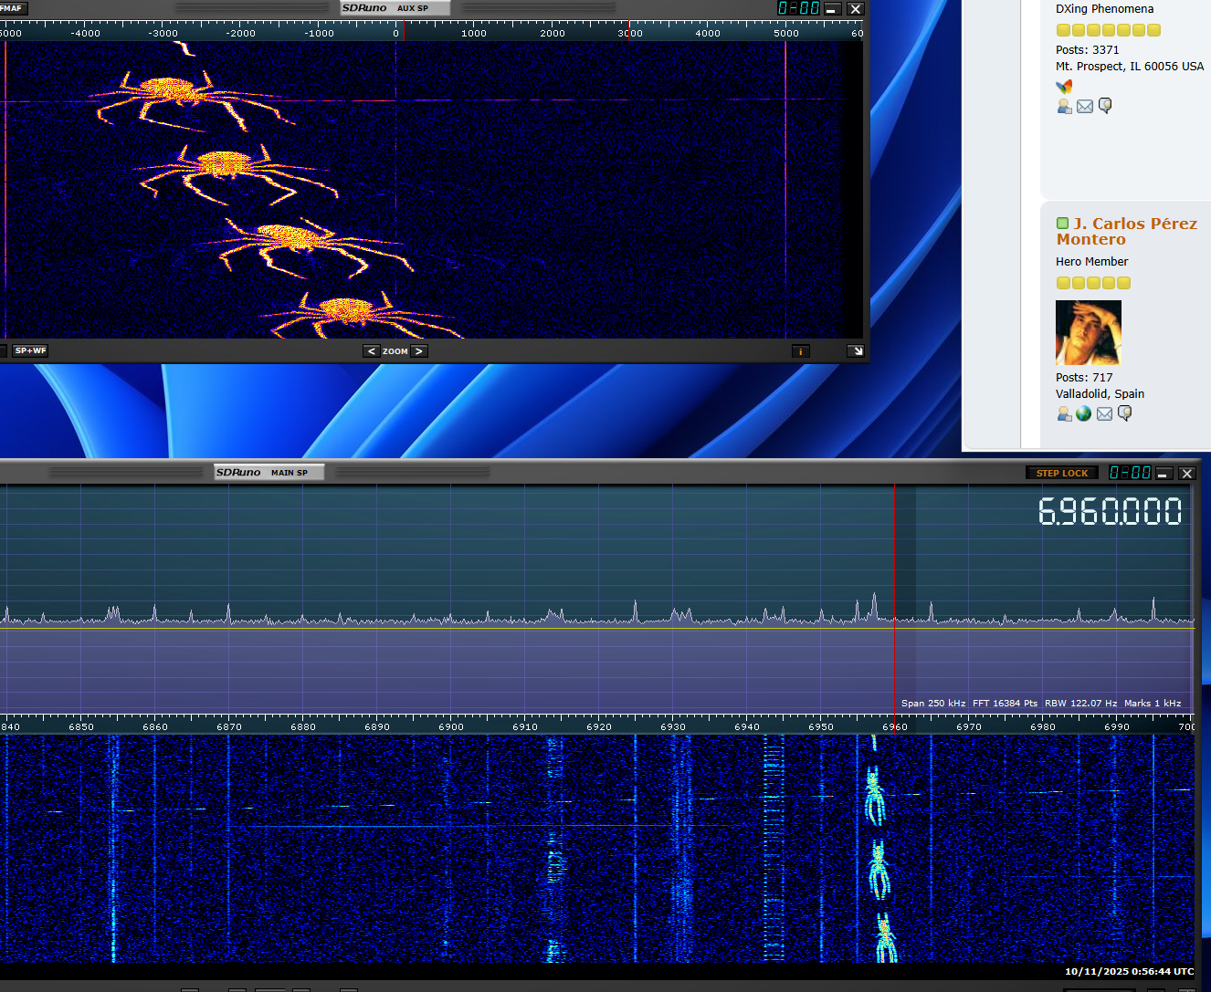Click the SDRuno MAIN SP title label

[269, 472]
